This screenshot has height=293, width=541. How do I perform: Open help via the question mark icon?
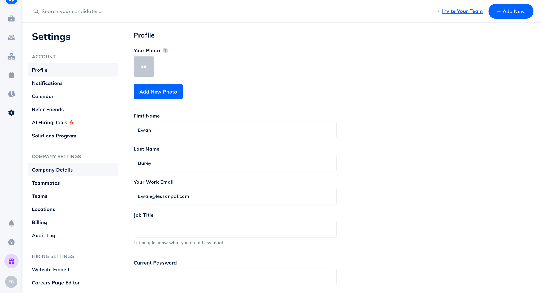coord(11,242)
